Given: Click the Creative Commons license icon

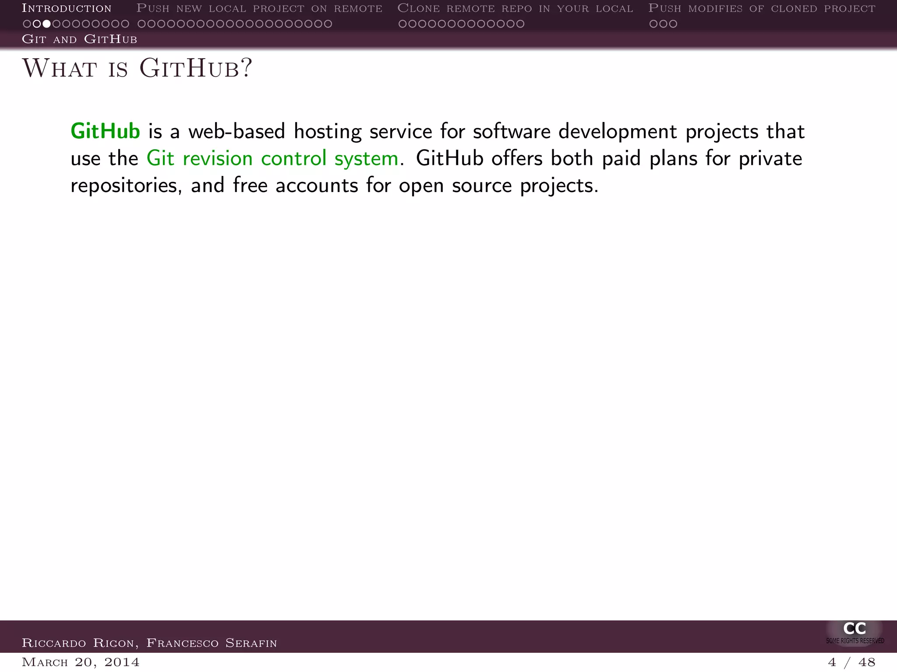Looking at the screenshot, I should coord(855,633).
